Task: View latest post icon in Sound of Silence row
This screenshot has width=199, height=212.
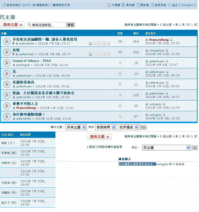Action: click(167, 61)
